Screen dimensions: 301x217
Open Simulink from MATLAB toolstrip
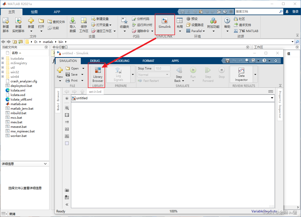(164, 23)
